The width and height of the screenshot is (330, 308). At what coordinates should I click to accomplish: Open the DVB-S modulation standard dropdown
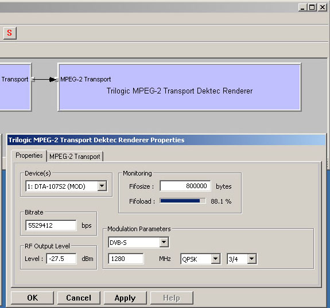pos(164,242)
